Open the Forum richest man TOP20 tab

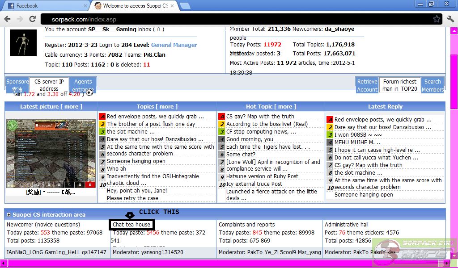click(x=399, y=85)
